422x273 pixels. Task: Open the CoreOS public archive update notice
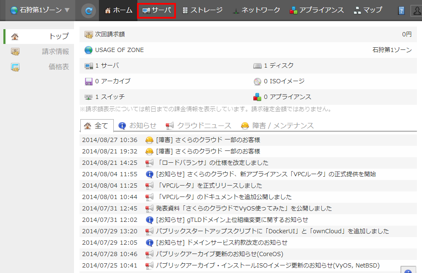[x=219, y=254]
